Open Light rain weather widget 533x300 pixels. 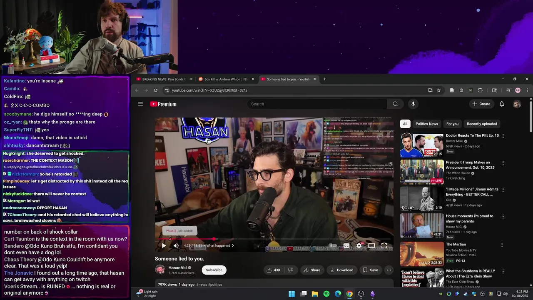pos(148,294)
